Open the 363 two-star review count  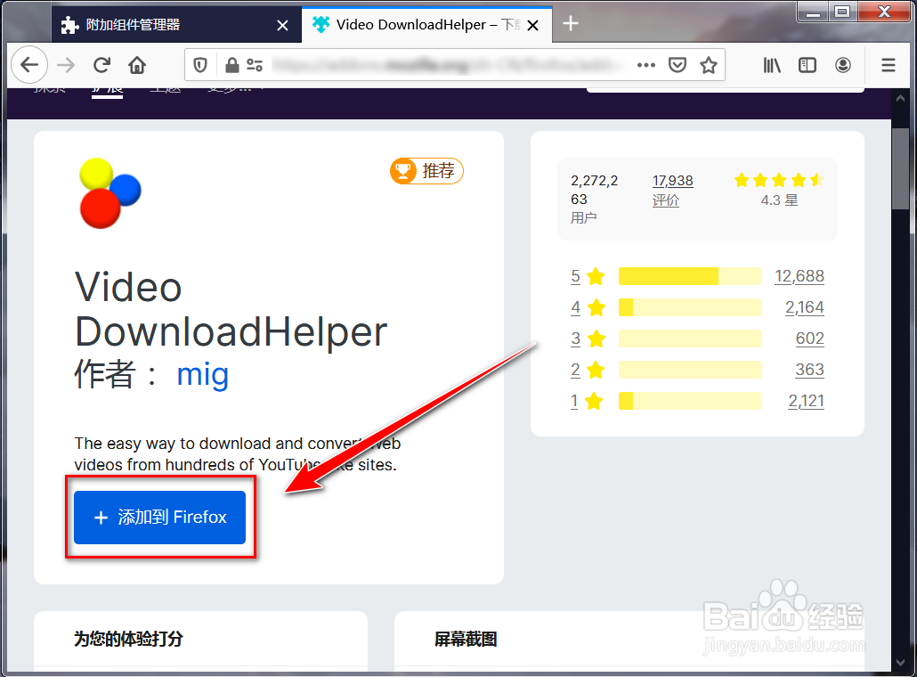pyautogui.click(x=810, y=370)
